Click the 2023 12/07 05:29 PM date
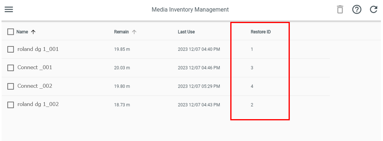Viewport: 383px width, 141px height. [x=199, y=86]
